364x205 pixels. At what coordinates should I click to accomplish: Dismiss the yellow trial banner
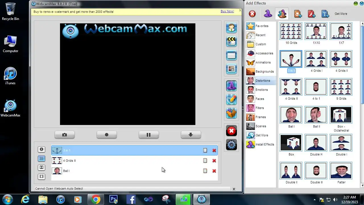pos(240,10)
